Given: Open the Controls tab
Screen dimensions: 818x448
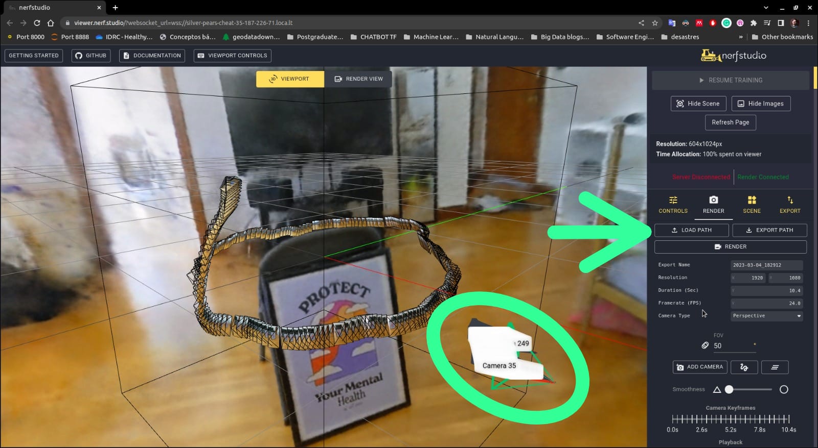Looking at the screenshot, I should [x=673, y=204].
